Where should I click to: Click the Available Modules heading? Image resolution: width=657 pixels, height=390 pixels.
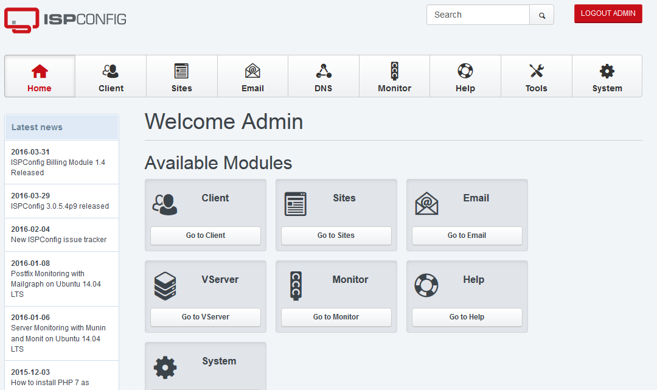218,163
